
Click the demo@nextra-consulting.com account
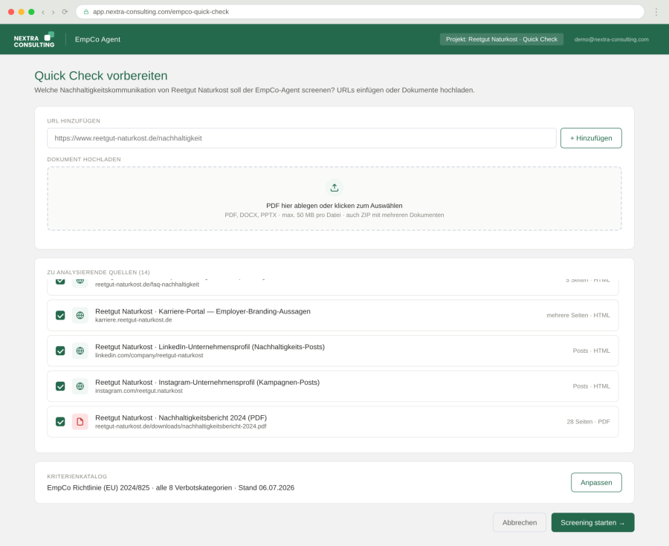tap(611, 39)
